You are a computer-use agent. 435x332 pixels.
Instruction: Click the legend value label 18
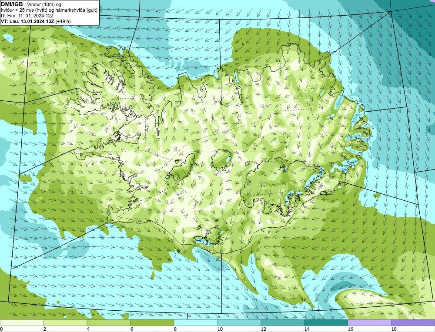394,329
